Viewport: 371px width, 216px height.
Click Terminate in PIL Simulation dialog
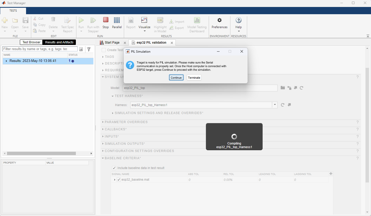(x=194, y=78)
